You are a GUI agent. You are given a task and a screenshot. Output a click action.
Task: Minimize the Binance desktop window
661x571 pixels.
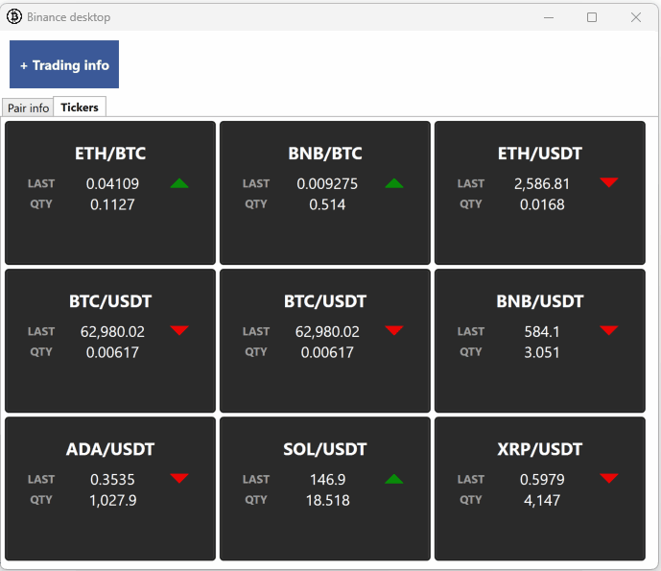pos(549,17)
